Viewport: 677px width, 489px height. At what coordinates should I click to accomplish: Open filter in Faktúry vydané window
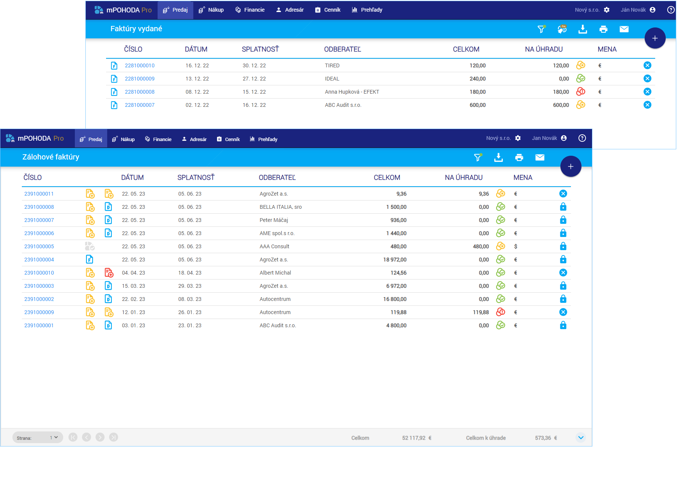[x=542, y=29]
